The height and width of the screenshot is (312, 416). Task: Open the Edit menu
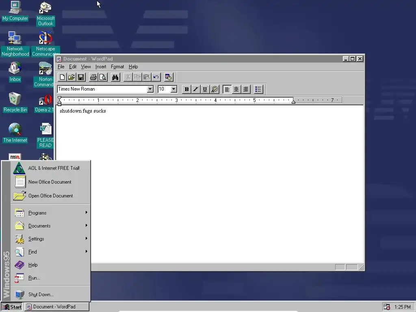point(73,67)
